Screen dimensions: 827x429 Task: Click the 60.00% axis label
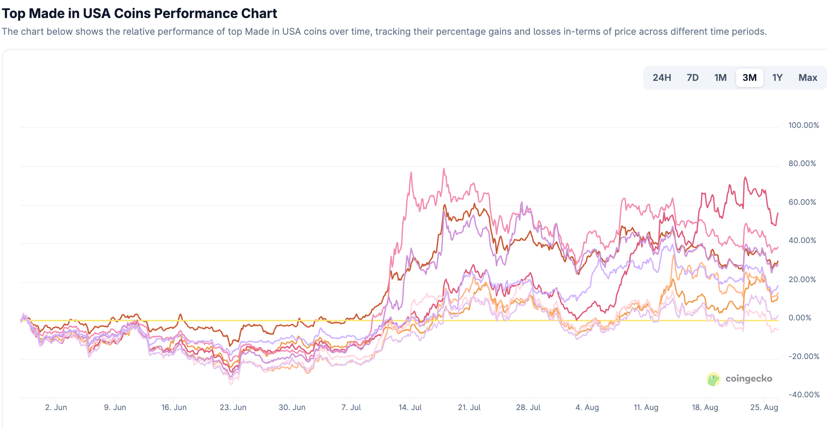tap(802, 202)
